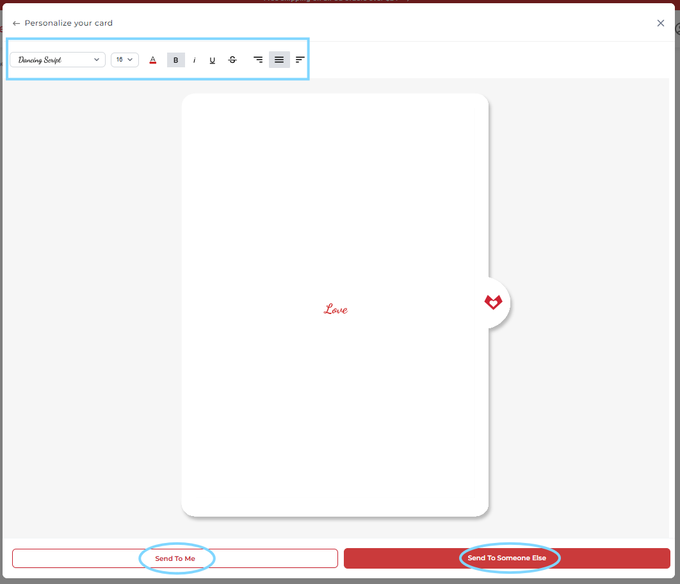This screenshot has width=680, height=584.
Task: Close the personalize card dialog
Action: click(661, 23)
